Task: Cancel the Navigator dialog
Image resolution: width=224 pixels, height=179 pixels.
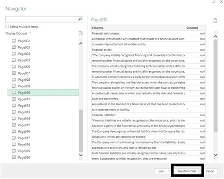Action: point(210,171)
